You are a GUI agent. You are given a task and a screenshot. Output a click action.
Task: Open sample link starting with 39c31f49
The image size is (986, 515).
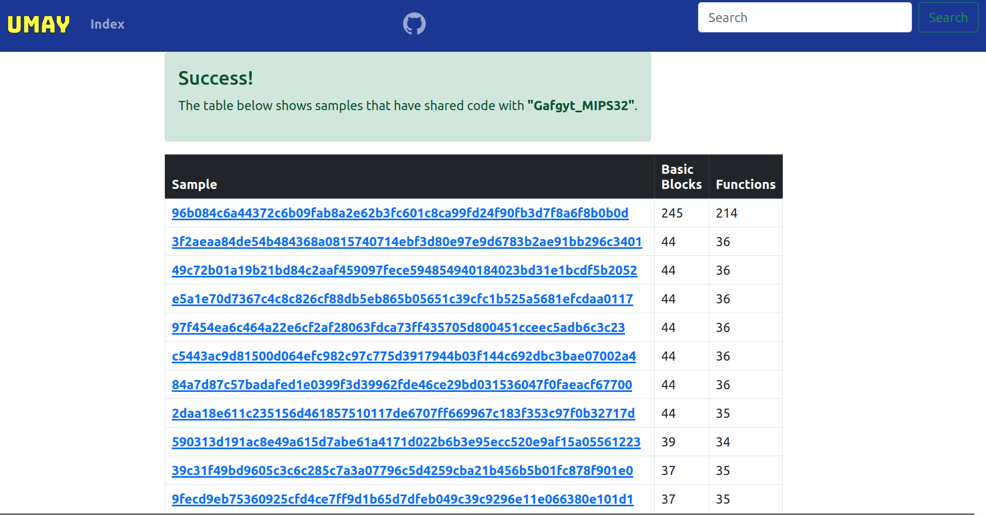click(x=402, y=471)
